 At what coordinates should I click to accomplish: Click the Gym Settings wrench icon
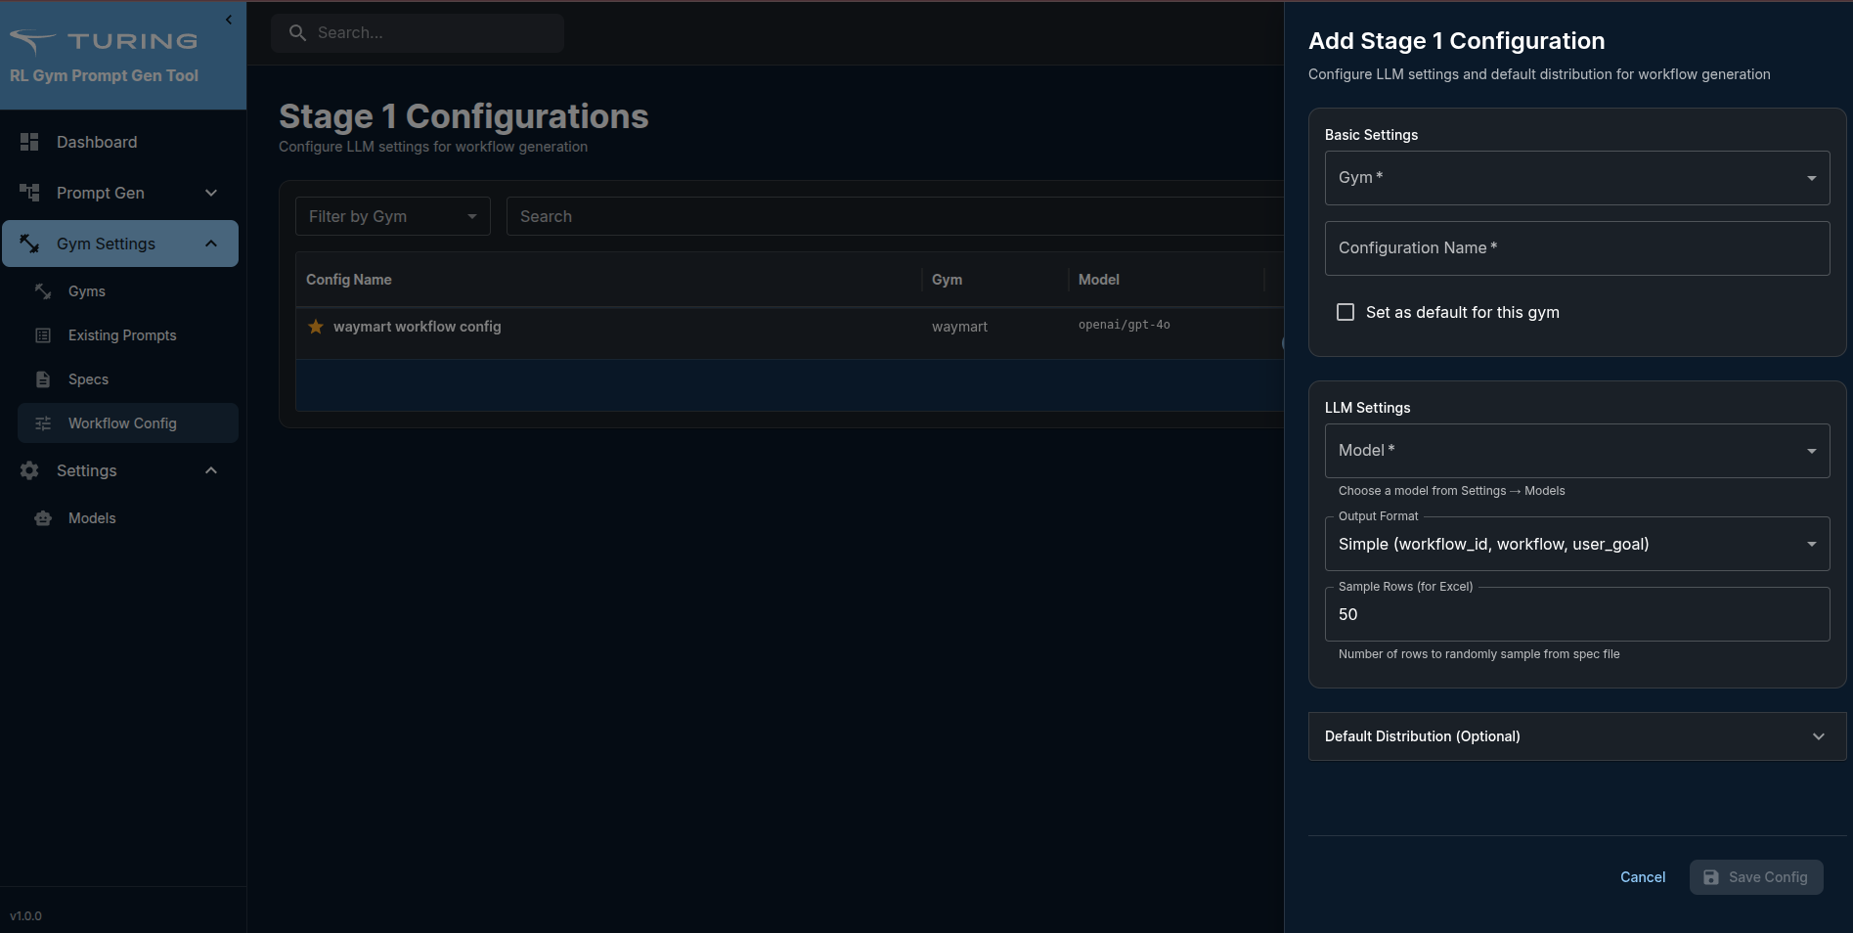pyautogui.click(x=29, y=244)
